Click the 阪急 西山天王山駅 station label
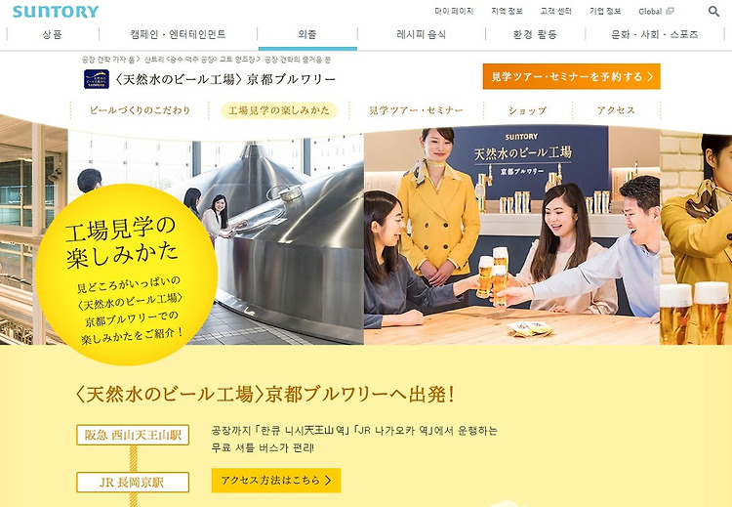 coord(133,435)
